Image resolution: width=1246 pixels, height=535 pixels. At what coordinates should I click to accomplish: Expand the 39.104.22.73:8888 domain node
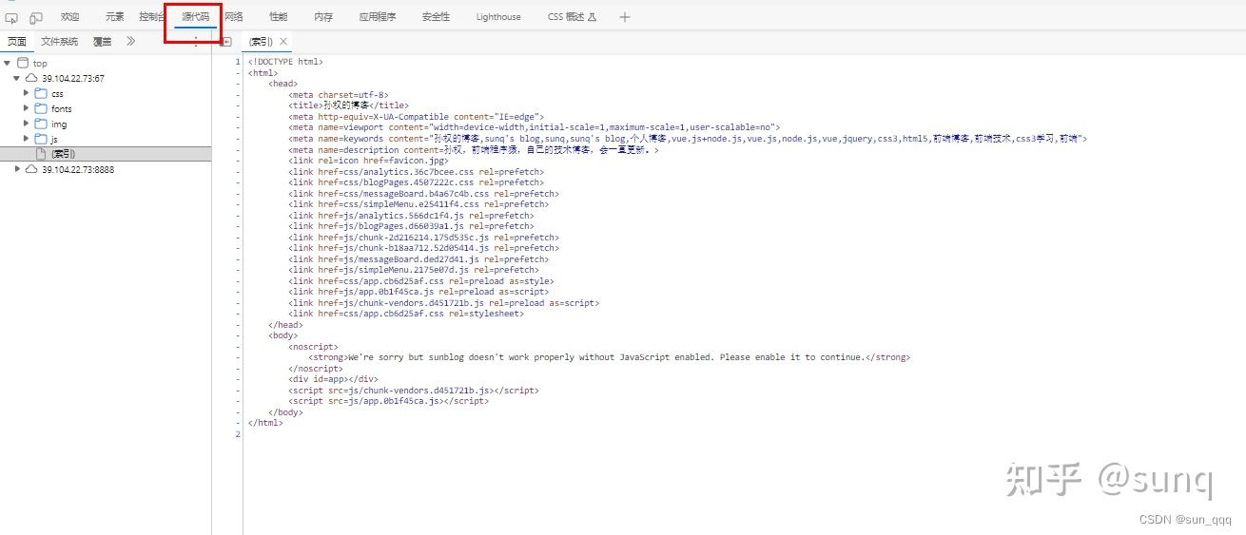click(17, 168)
